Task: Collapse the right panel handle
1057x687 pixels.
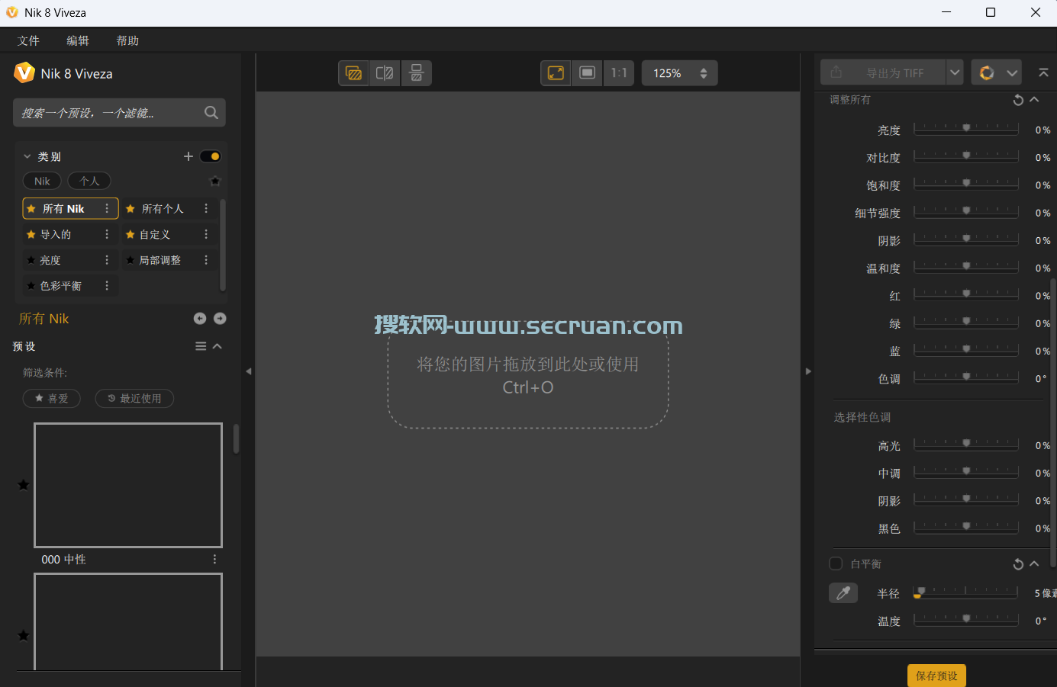Action: click(808, 371)
